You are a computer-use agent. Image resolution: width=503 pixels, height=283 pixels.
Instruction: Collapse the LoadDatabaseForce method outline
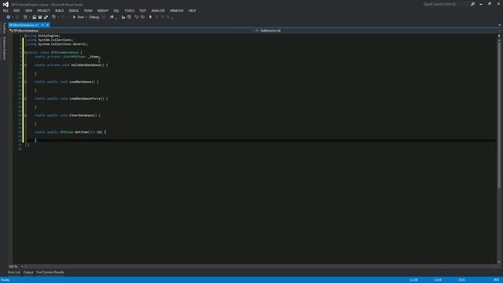click(x=25, y=98)
